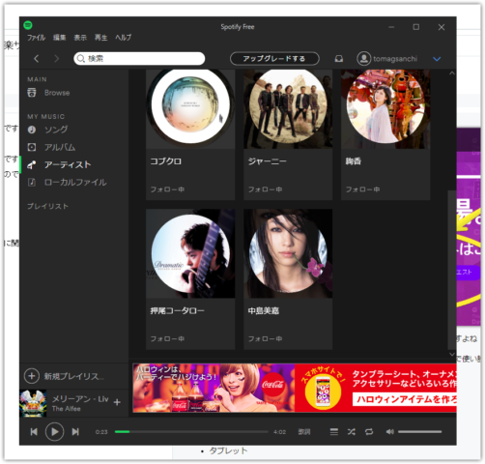Open the 中島美嘉 artist thumbnail
Screen dimensions: 485x464
288,253
